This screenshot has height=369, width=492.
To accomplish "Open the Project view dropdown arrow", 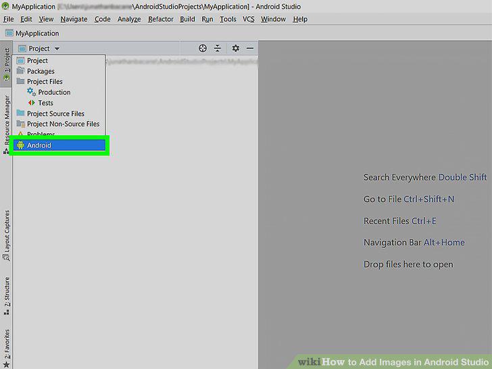I will (x=57, y=49).
